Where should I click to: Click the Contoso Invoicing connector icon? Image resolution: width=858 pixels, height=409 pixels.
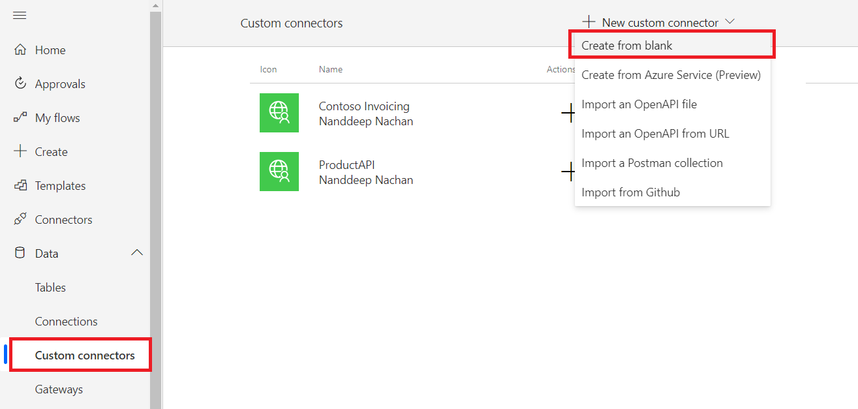(x=279, y=113)
